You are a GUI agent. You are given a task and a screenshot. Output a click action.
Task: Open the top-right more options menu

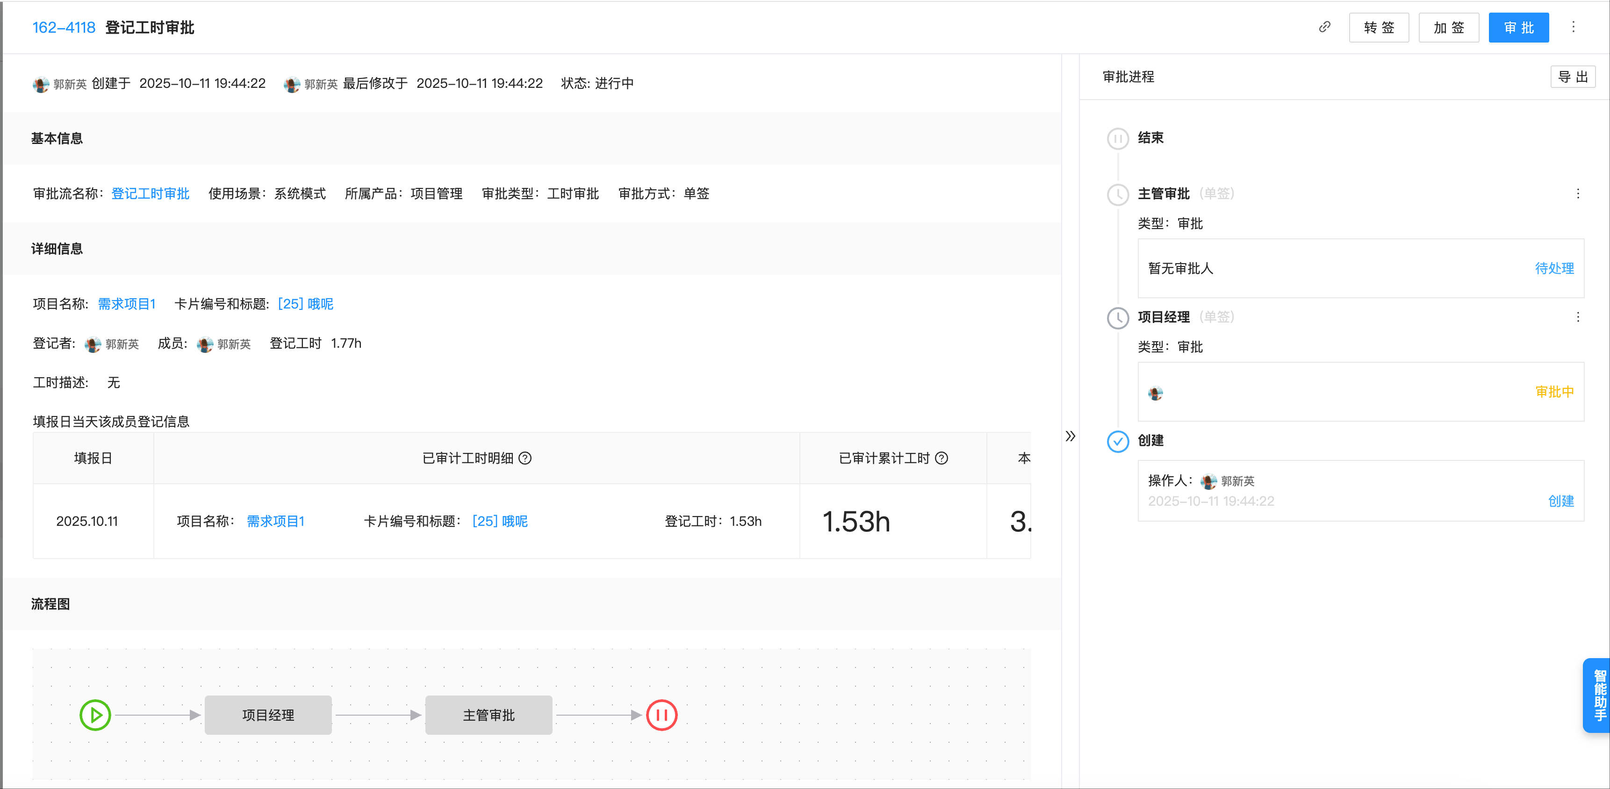tap(1573, 27)
